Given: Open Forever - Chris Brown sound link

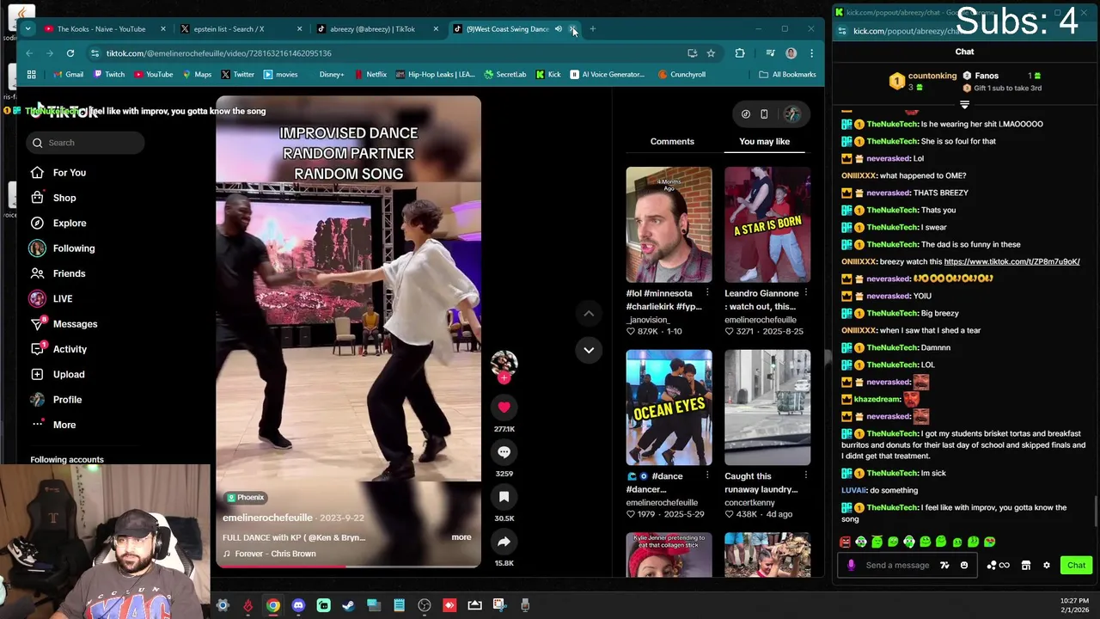Looking at the screenshot, I should pyautogui.click(x=269, y=554).
